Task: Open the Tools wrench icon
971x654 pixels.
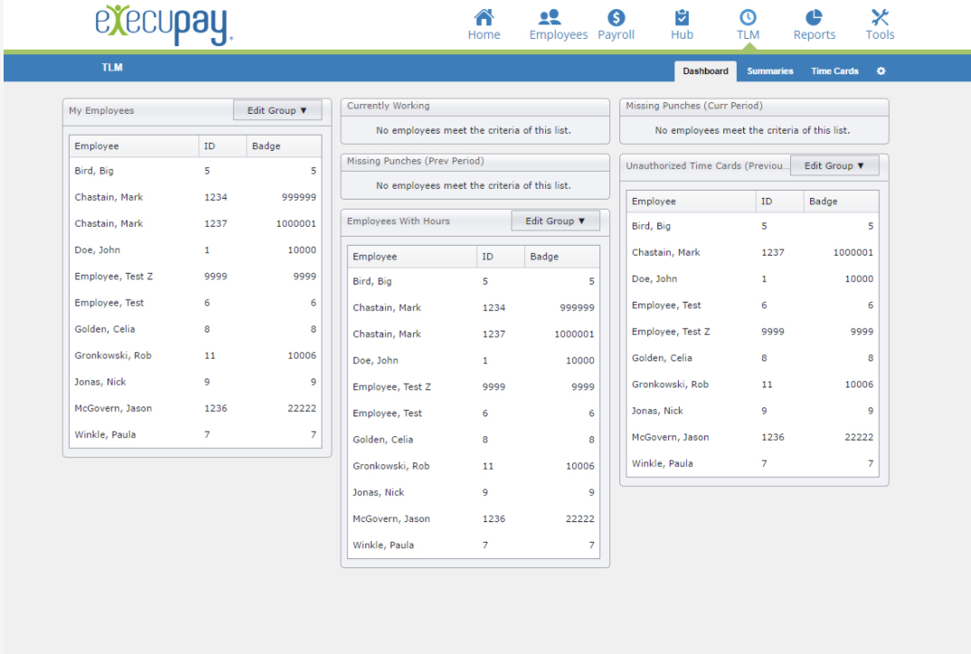Action: (x=880, y=17)
